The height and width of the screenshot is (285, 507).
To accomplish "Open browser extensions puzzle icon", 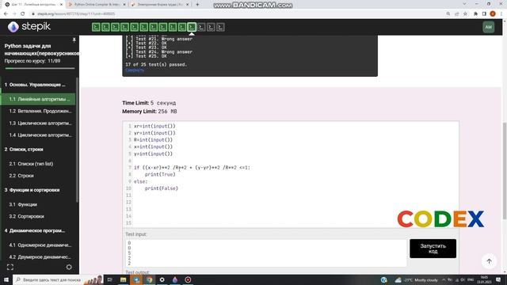I will [475, 14].
